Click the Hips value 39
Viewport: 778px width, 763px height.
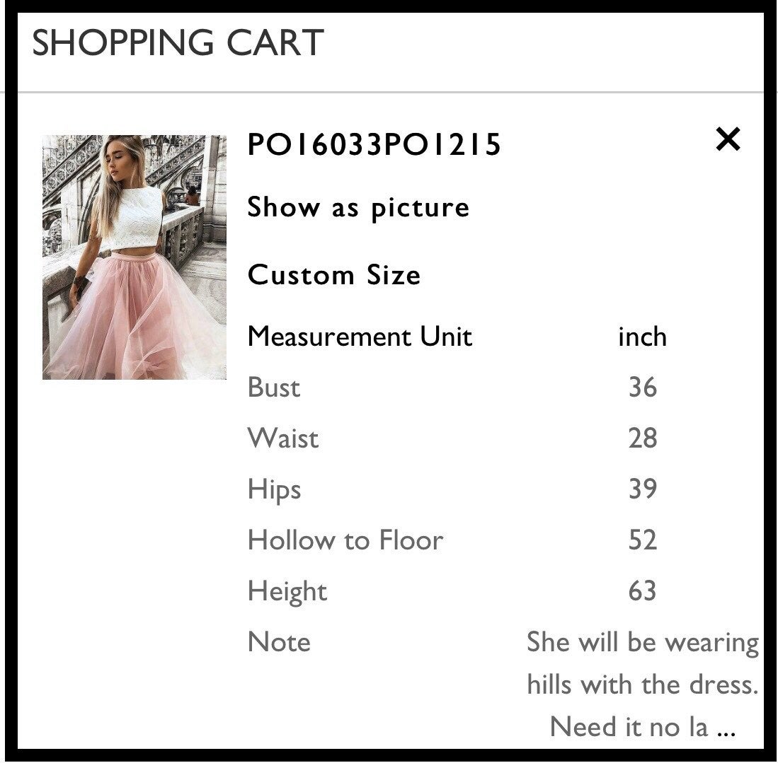pyautogui.click(x=643, y=489)
